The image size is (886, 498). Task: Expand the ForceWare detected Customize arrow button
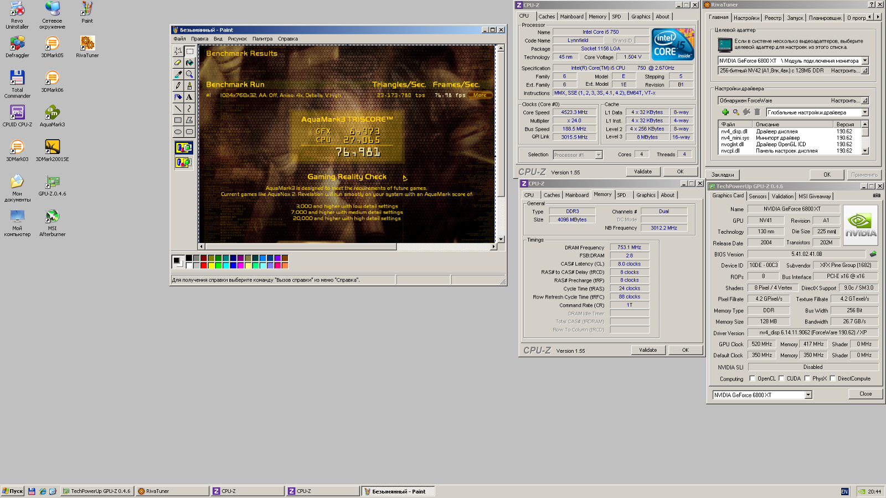point(865,101)
